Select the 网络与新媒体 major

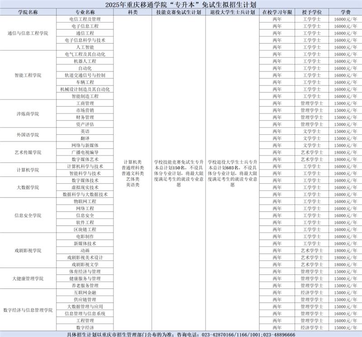pos(85,145)
